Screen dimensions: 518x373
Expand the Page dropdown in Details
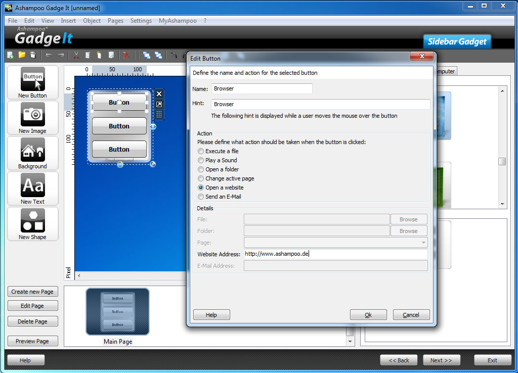coord(423,243)
